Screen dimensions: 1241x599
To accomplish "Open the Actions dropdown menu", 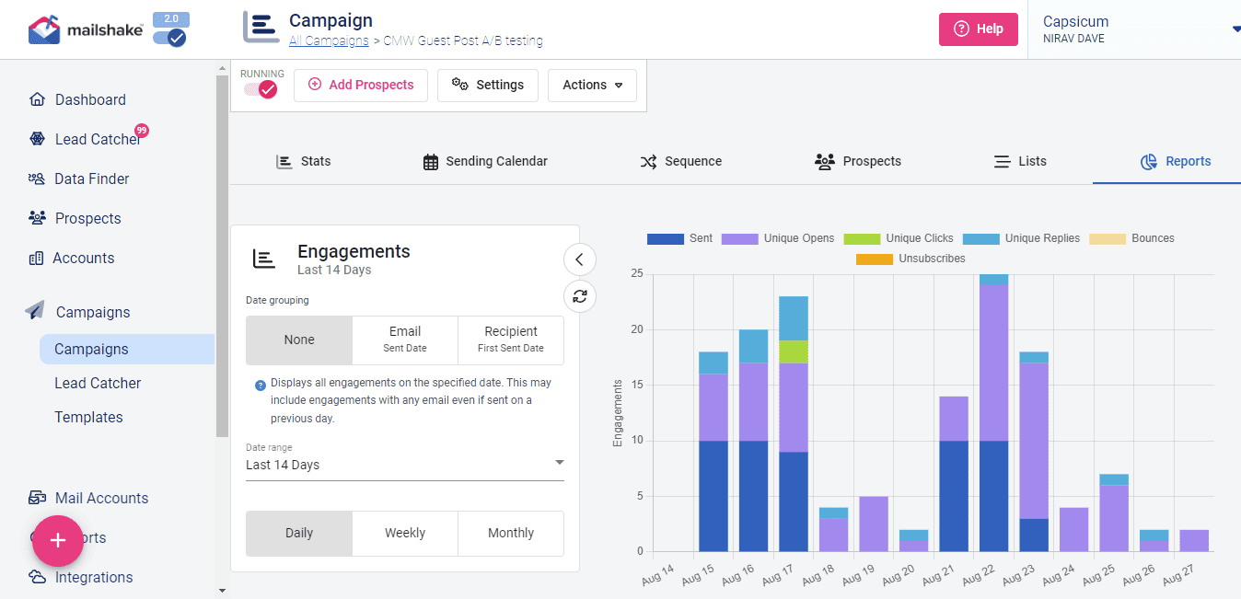I will click(x=592, y=85).
